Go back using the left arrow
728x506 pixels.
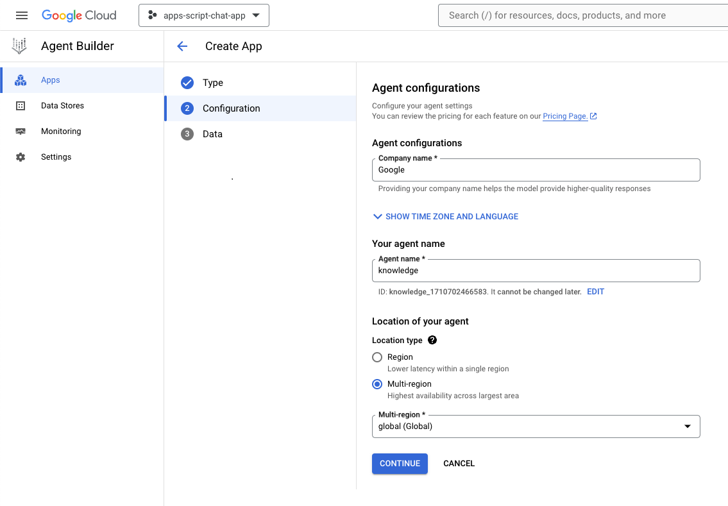click(182, 46)
